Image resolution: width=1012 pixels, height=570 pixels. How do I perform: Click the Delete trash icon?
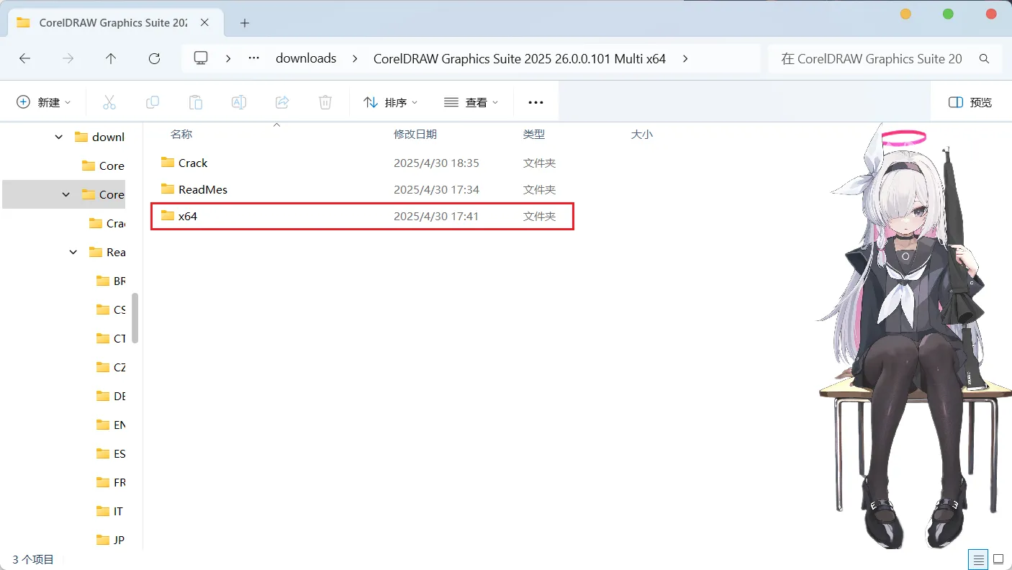coord(325,102)
